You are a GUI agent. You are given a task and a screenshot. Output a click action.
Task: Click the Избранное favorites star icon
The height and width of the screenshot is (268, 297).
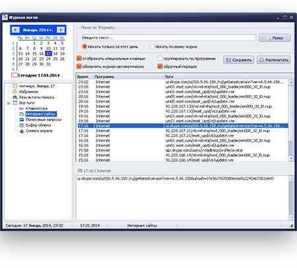[x=15, y=92]
